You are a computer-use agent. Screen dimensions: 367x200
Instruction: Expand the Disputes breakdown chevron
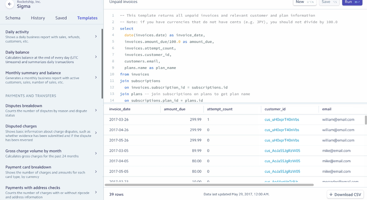coord(96,110)
